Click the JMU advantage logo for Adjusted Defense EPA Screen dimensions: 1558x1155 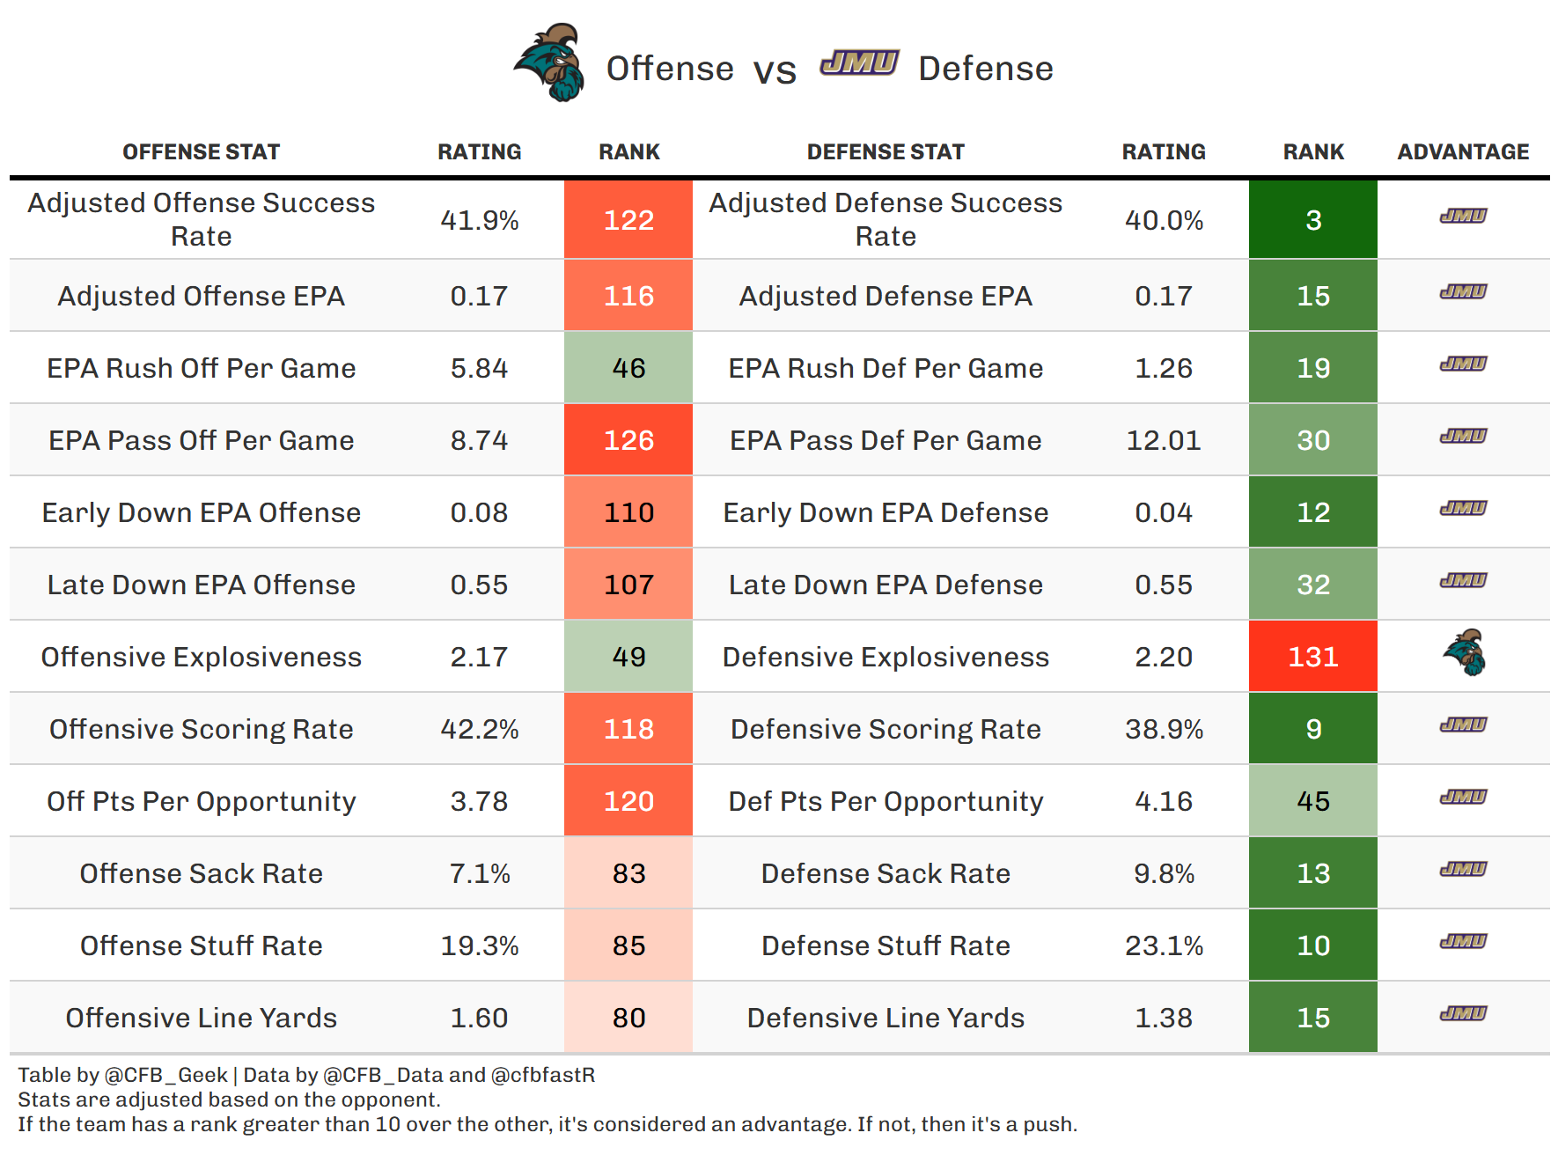1463,291
